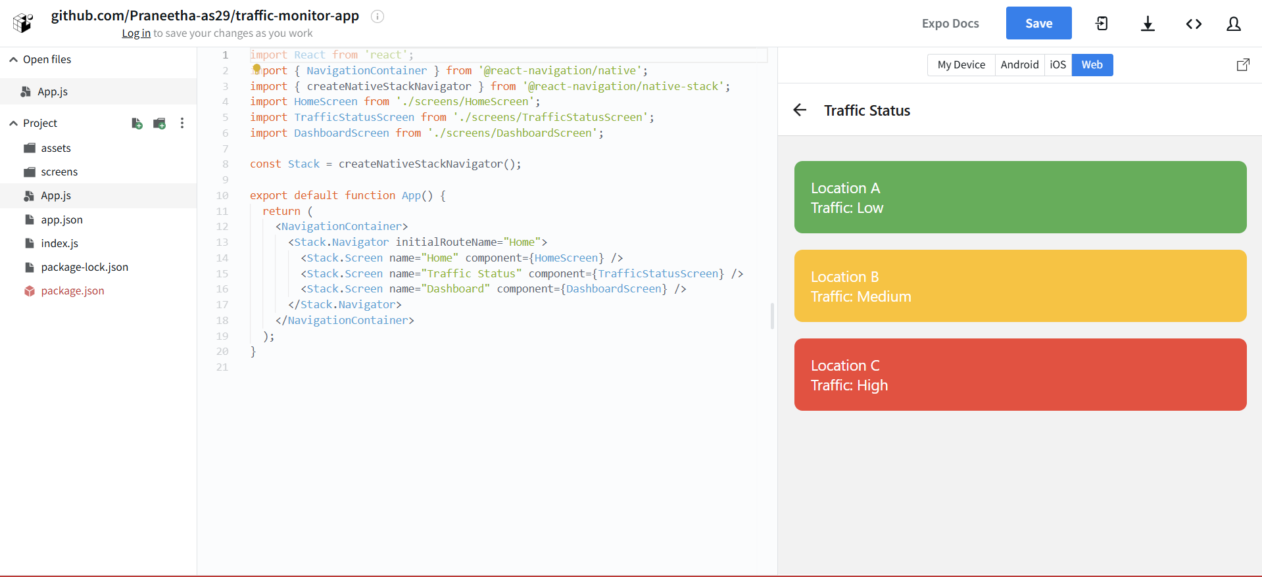Click the sign-in arrow icon in header
The width and height of the screenshot is (1262, 577).
[x=1102, y=24]
